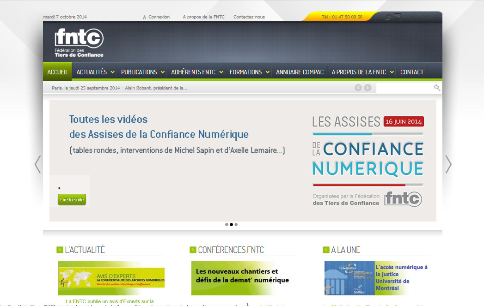Image resolution: width=484 pixels, height=306 pixels.
Task: Open the FORMATIONS menu item
Action: [x=246, y=72]
